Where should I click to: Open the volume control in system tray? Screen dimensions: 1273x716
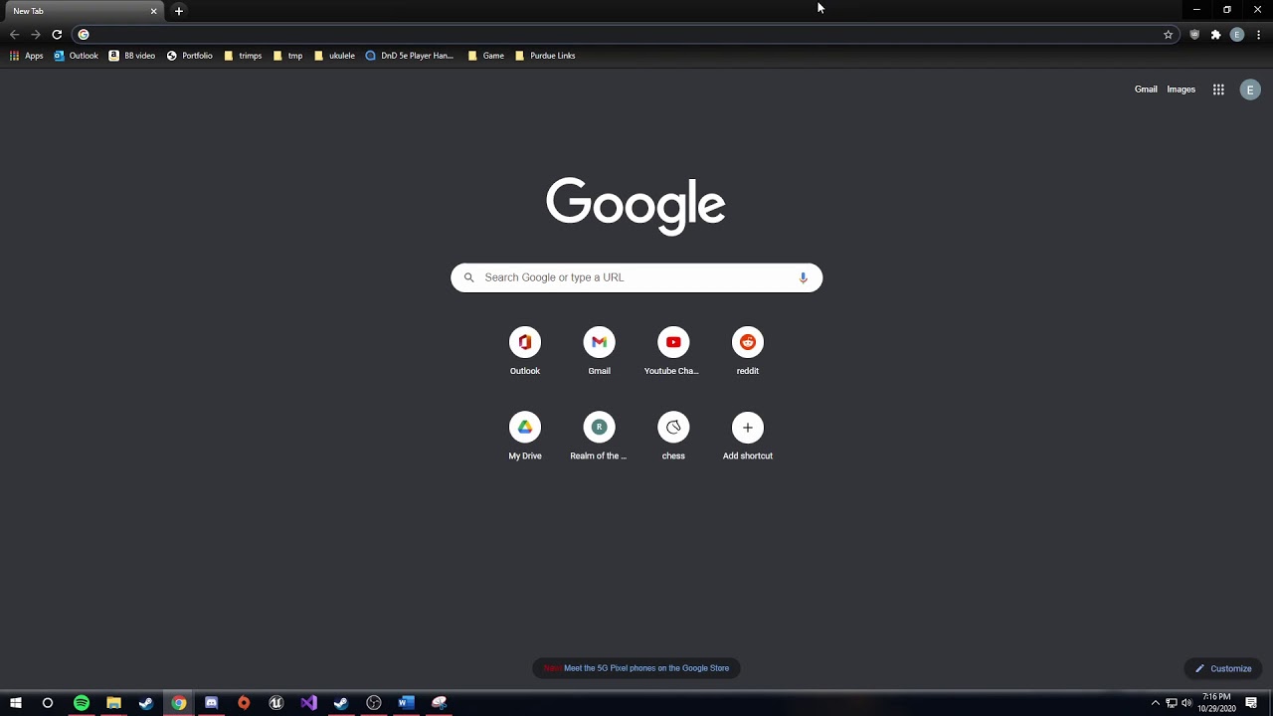point(1186,703)
